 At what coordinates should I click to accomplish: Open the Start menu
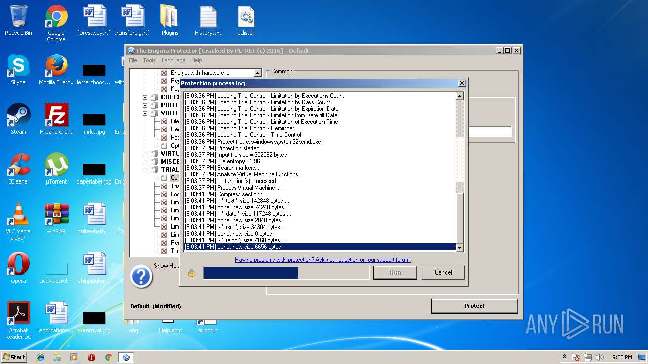click(14, 357)
